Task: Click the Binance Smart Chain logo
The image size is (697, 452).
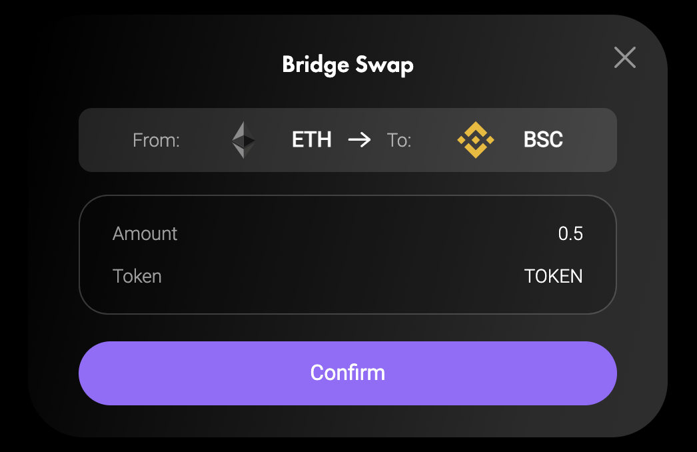Action: (475, 140)
